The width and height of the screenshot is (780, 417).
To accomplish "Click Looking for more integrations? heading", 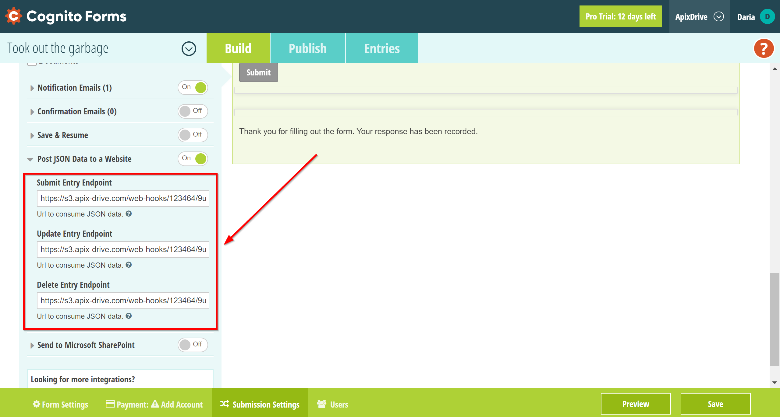I will [83, 379].
